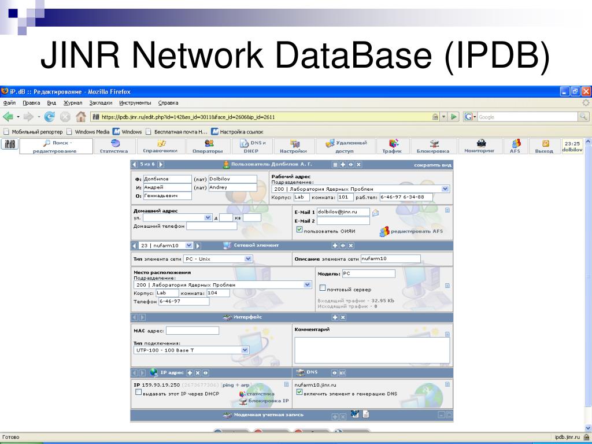Add new interface in Интерфейс header
The image size is (592, 444).
pyautogui.click(x=335, y=317)
